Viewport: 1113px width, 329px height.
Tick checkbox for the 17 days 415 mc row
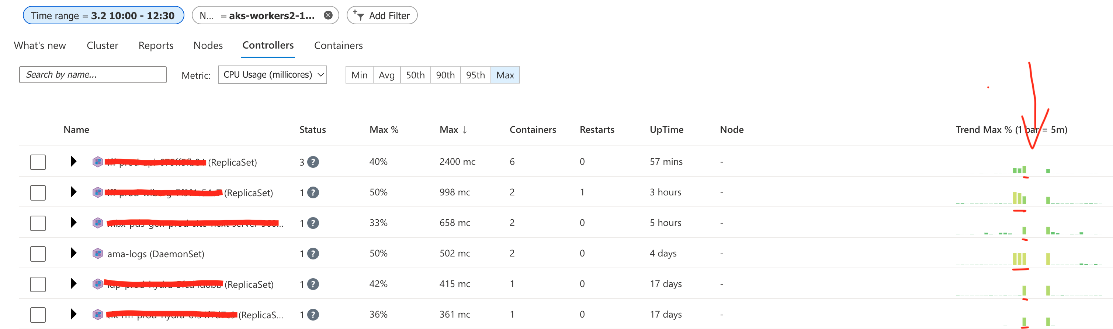point(38,284)
